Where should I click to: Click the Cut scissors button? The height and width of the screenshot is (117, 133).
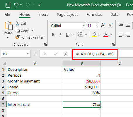[21, 23]
